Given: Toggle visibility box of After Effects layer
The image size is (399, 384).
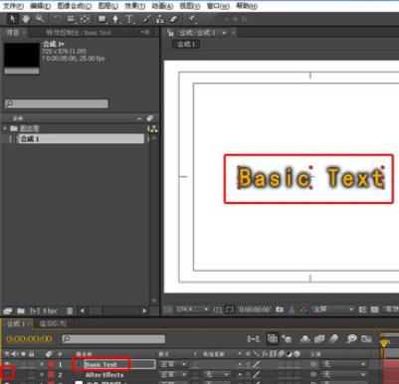Looking at the screenshot, I should click(x=7, y=373).
